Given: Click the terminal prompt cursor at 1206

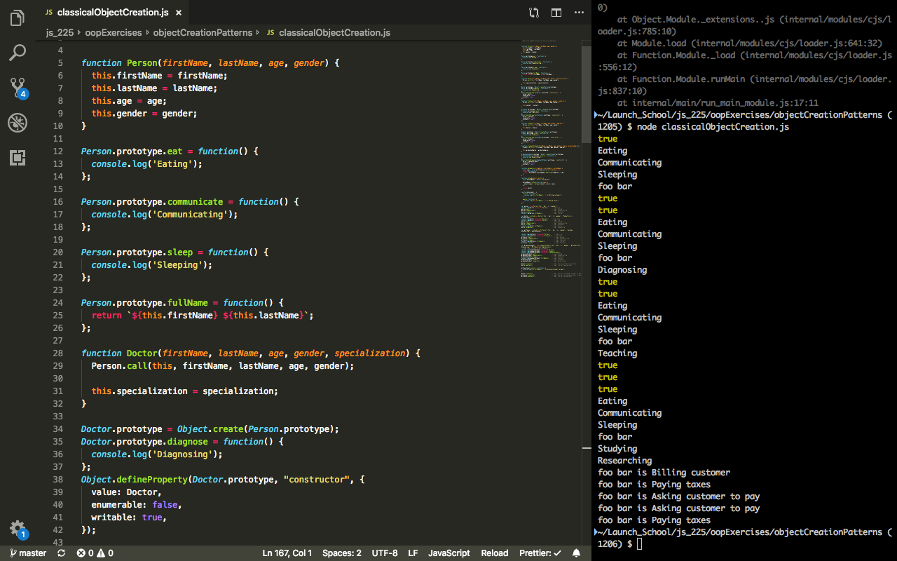Looking at the screenshot, I should coord(640,544).
